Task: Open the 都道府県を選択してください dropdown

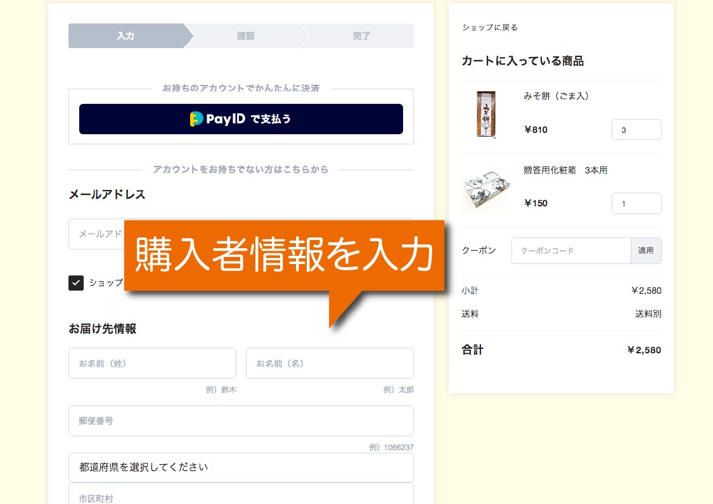Action: (241, 467)
